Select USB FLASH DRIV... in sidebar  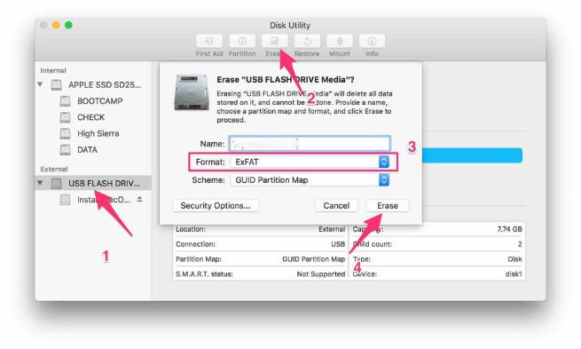pos(93,183)
